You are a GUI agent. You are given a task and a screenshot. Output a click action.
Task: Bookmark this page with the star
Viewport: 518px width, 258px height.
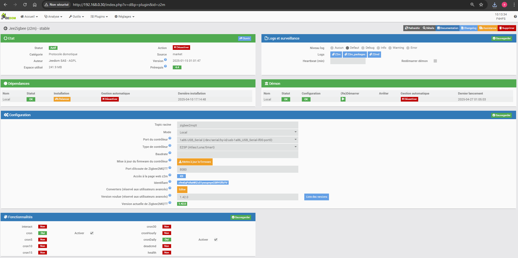(x=481, y=5)
